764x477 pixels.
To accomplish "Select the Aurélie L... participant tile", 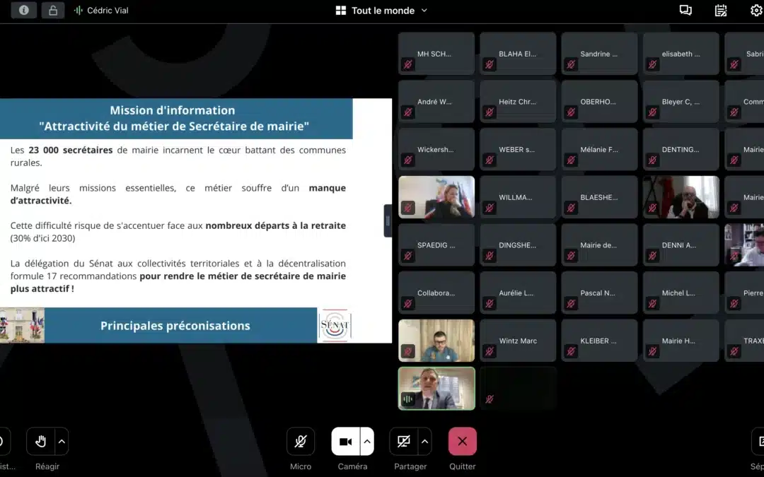I will pyautogui.click(x=518, y=293).
